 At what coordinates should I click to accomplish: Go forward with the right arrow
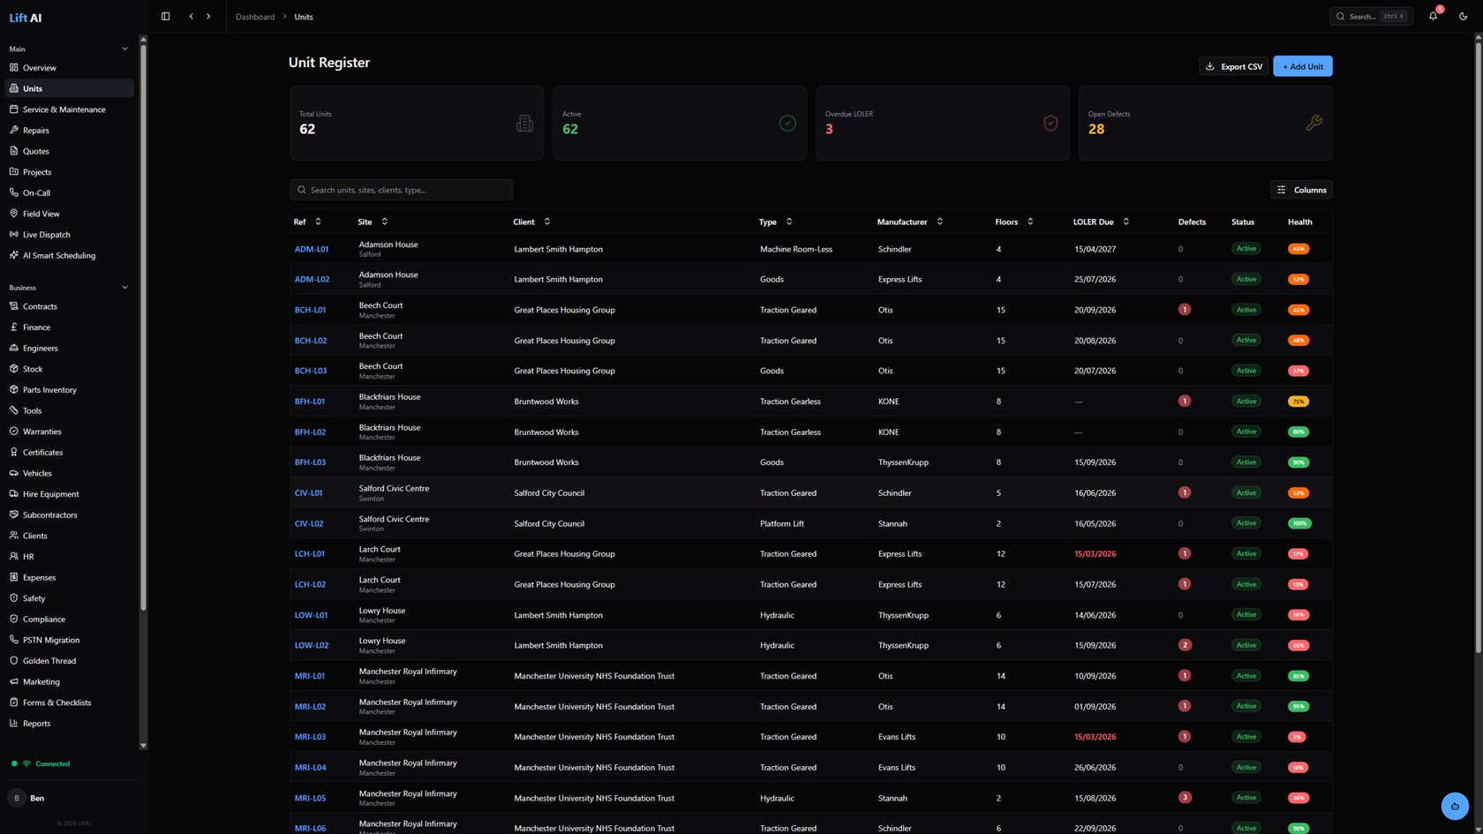tap(208, 16)
